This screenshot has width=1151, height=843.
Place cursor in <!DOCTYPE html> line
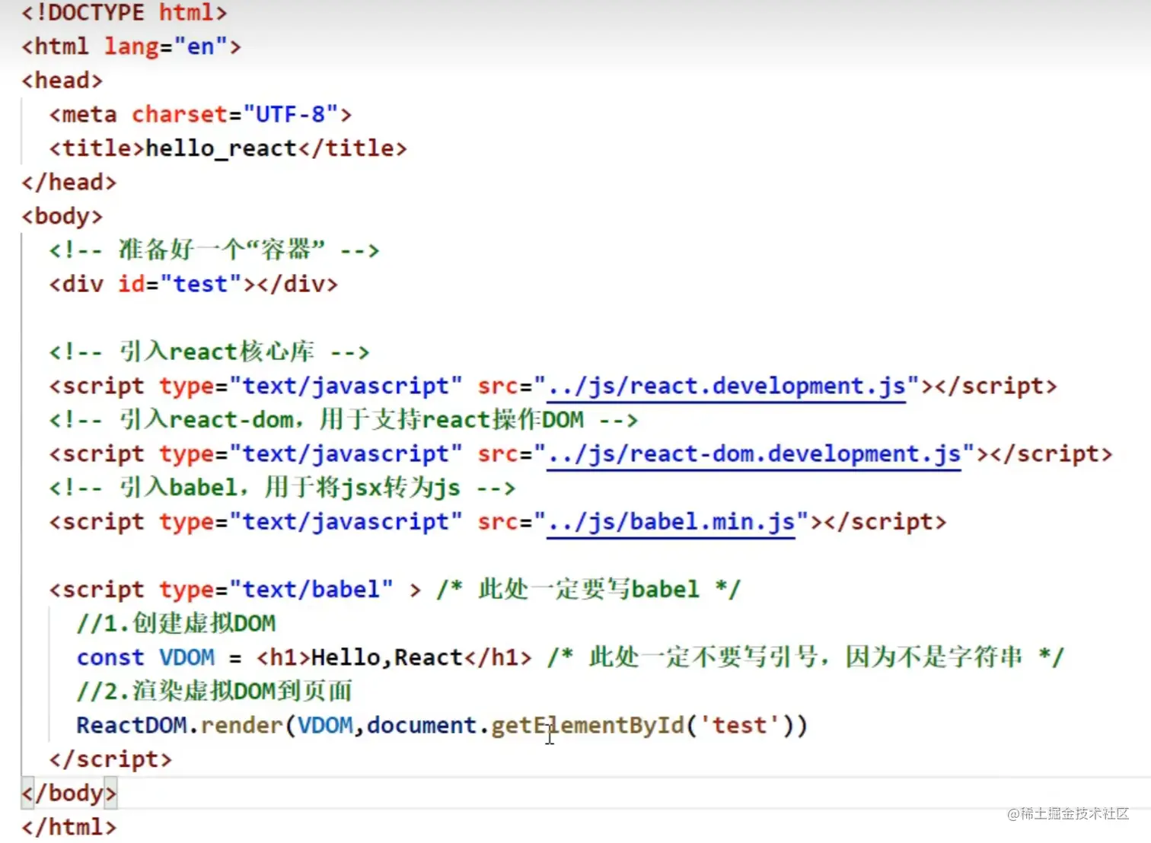tap(124, 13)
